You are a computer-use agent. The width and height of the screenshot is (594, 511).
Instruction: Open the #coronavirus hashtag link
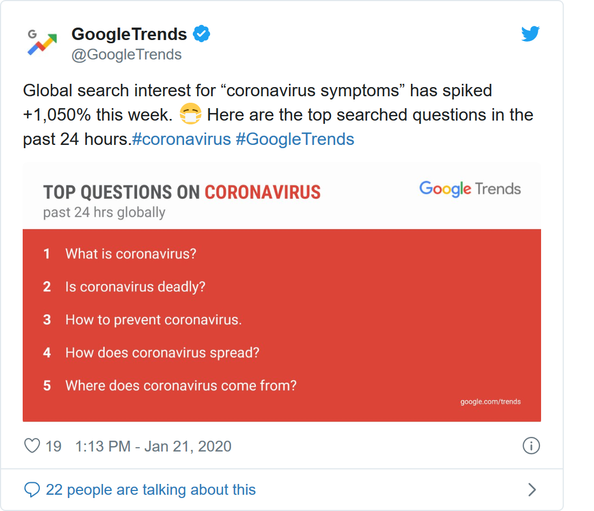pos(181,140)
